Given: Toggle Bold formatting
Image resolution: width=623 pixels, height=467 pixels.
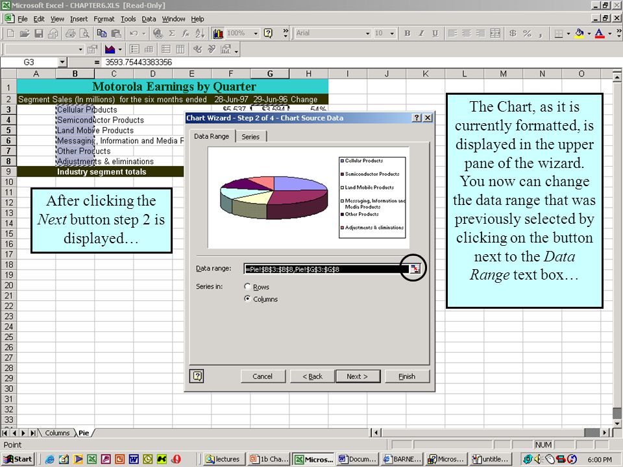Looking at the screenshot, I should click(408, 33).
